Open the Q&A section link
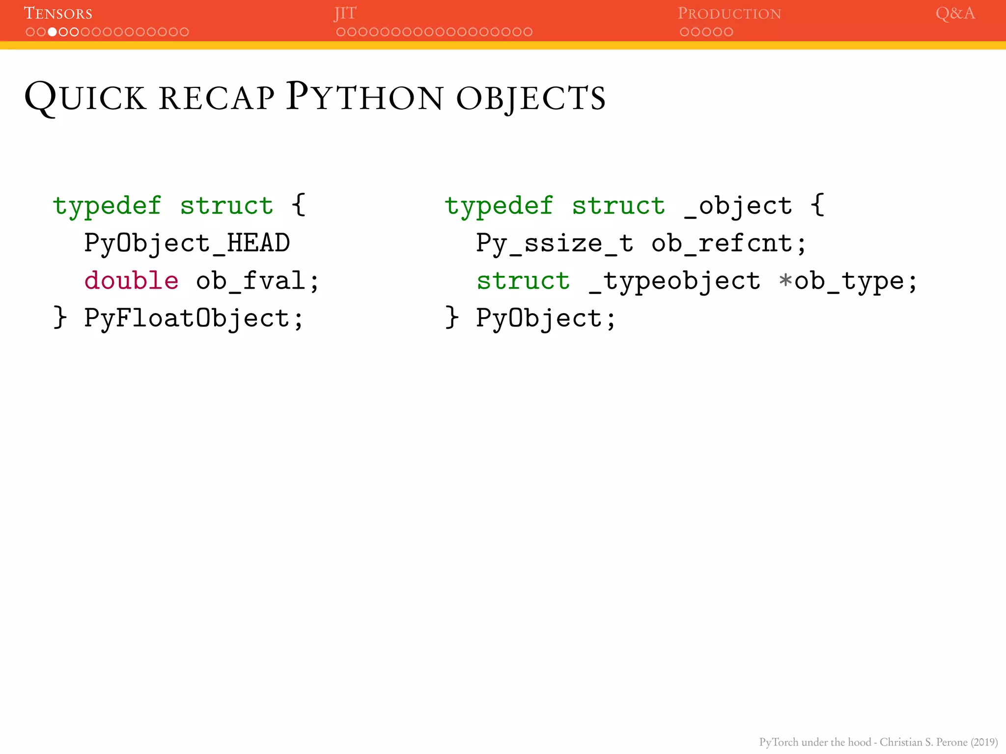1006x754 pixels. tap(955, 13)
